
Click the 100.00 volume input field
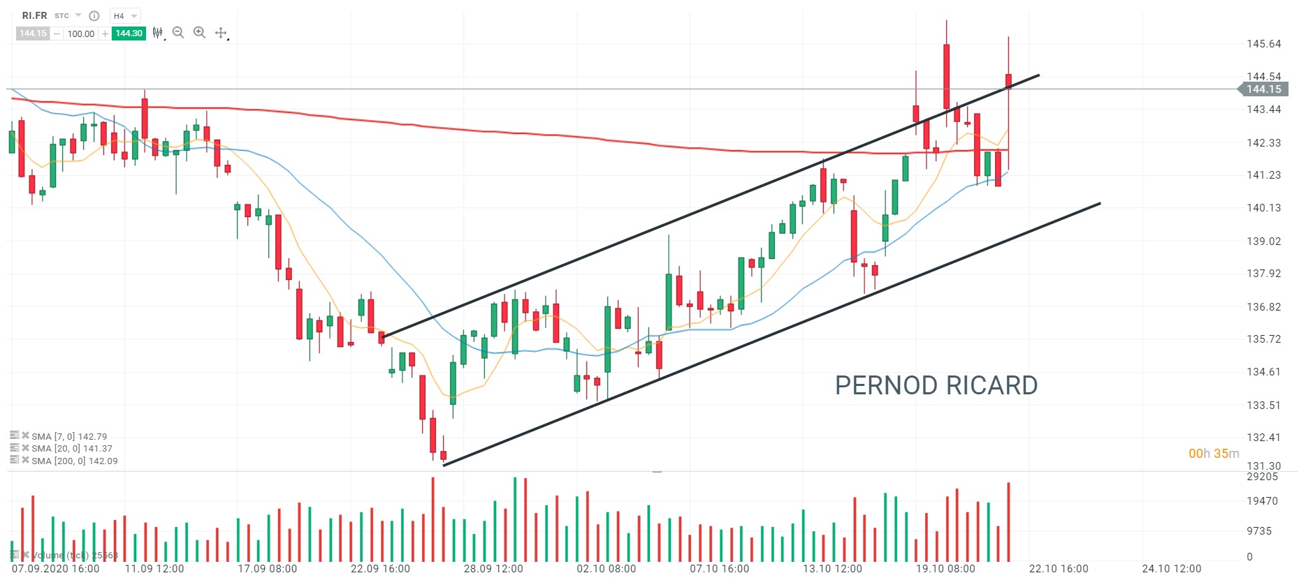(x=80, y=34)
